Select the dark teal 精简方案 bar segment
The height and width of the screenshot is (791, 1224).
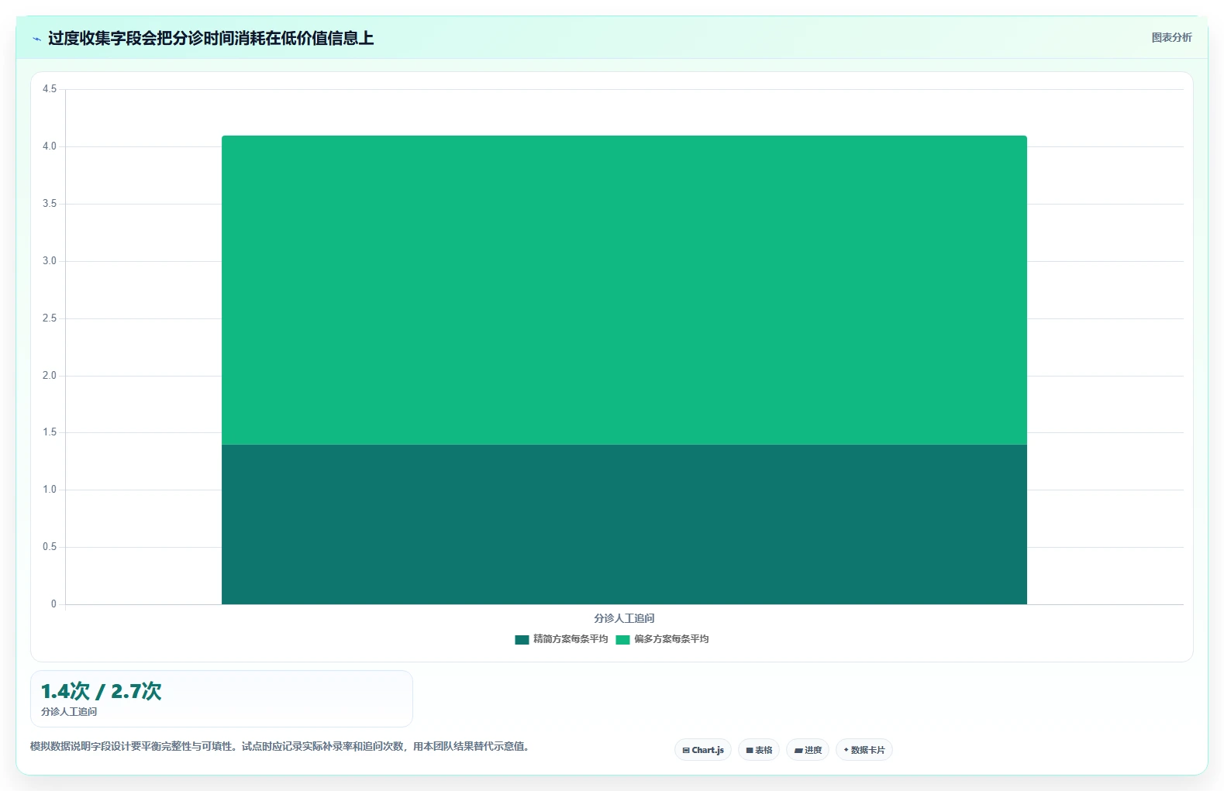tap(624, 524)
